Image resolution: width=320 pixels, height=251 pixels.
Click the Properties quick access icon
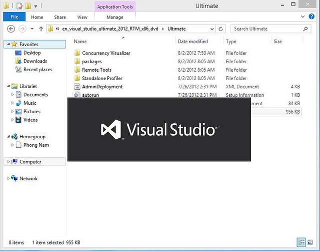point(19,6)
